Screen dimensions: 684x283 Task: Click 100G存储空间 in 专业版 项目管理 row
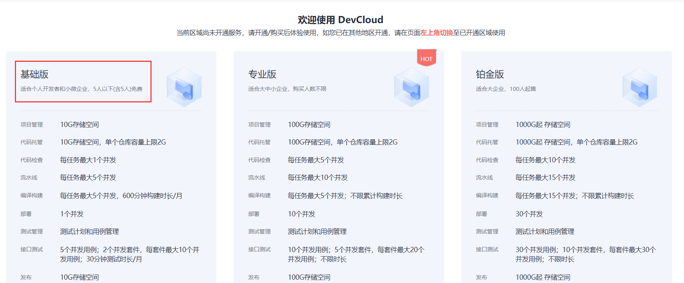309,125
